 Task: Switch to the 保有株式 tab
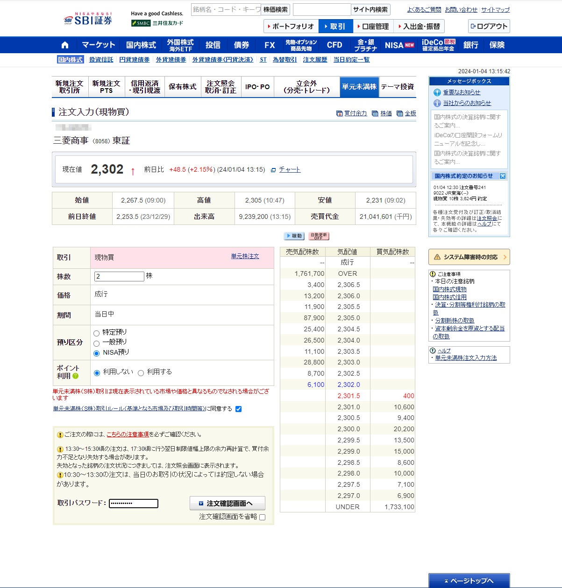coord(182,87)
